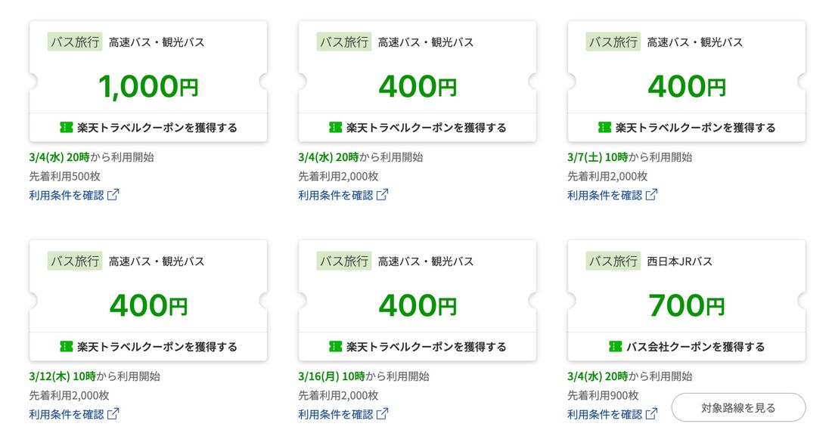
Task: Click the external-link icon under the 3/16(月) coupon
Action: [383, 413]
